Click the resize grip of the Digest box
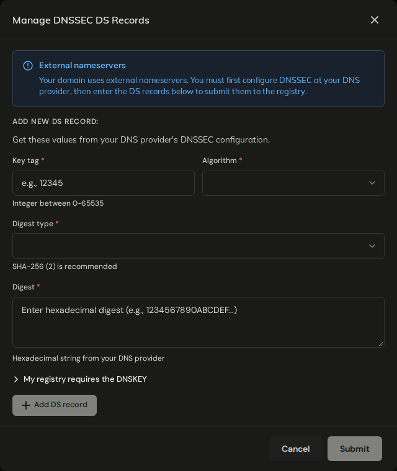This screenshot has width=397, height=471. [x=381, y=344]
